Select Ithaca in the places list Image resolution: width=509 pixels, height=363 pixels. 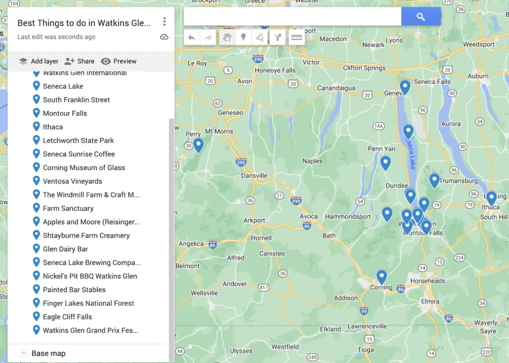click(53, 127)
